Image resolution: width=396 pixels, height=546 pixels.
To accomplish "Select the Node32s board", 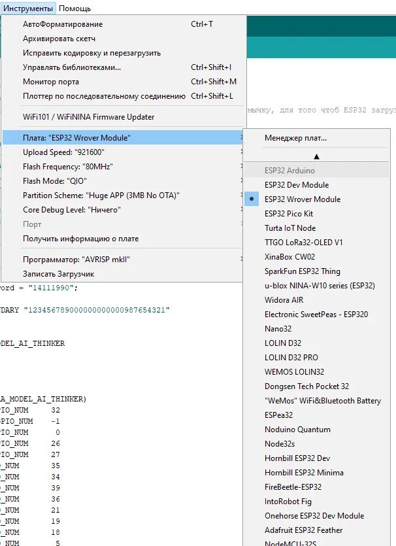I will (317, 444).
